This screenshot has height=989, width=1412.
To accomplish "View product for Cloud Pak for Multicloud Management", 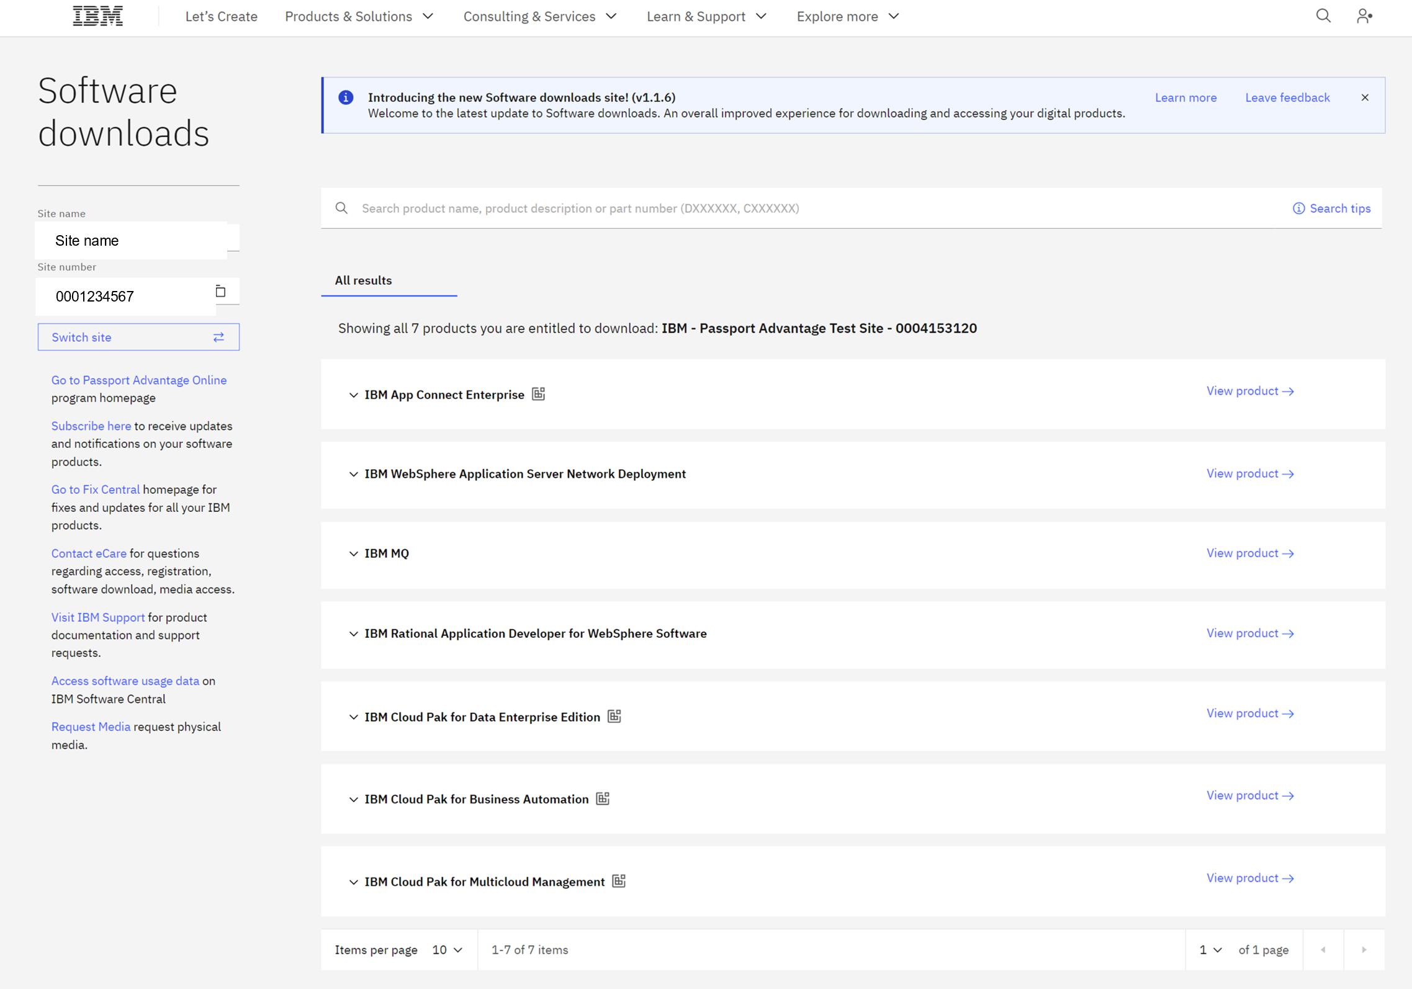I will click(x=1250, y=878).
